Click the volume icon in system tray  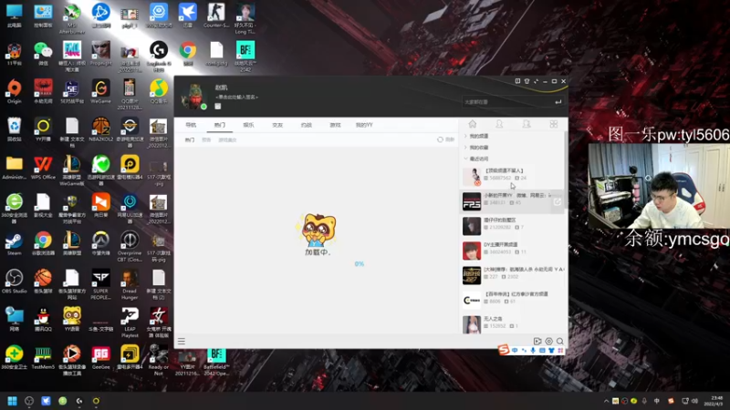coord(694,401)
